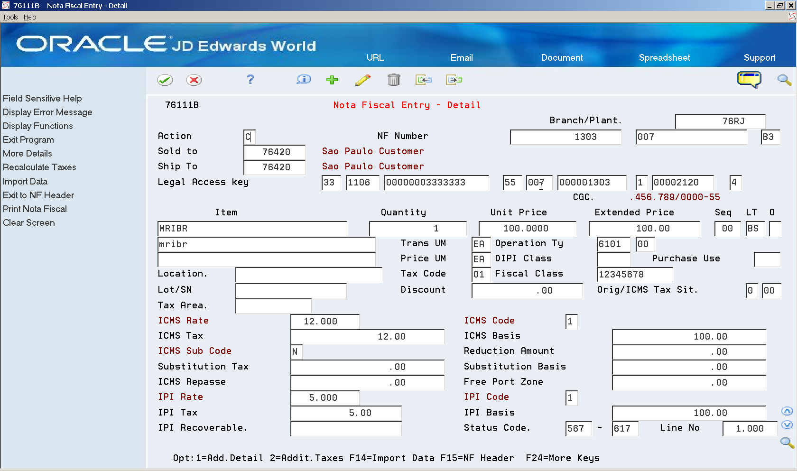Choose Recalculate Taxes in the sidebar
Viewport: 797px width, 471px height.
pos(39,167)
